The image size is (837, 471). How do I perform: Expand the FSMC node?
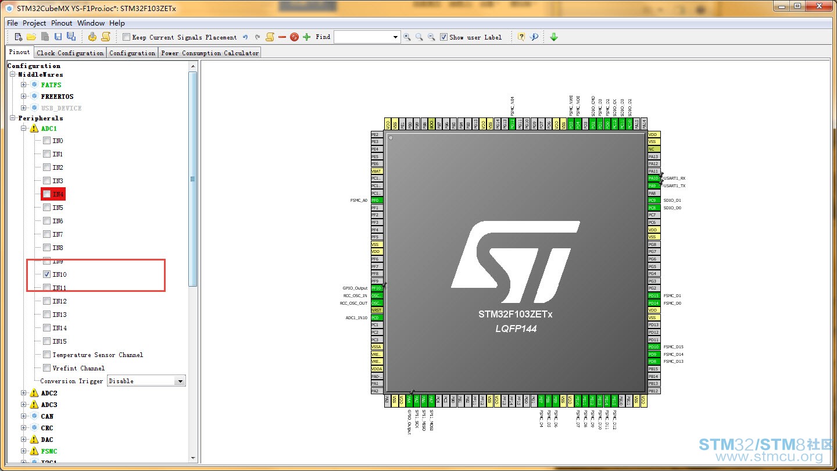pos(24,451)
